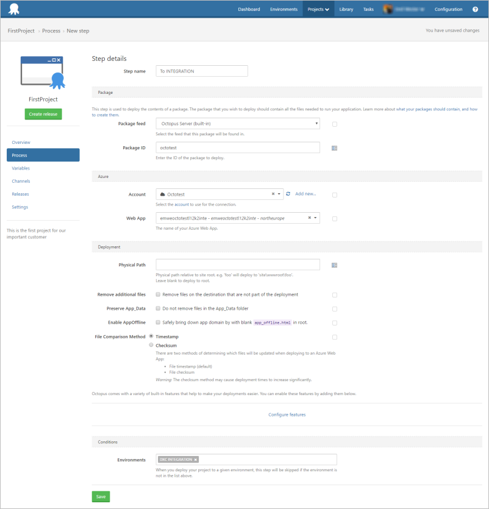Remove the DXC INTEGRATION environment tag
Screen dimensions: 489x509
(195, 460)
